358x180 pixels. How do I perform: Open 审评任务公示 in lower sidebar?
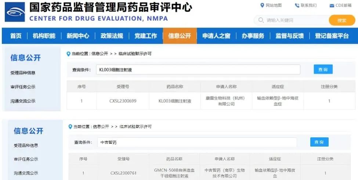pos(26,159)
